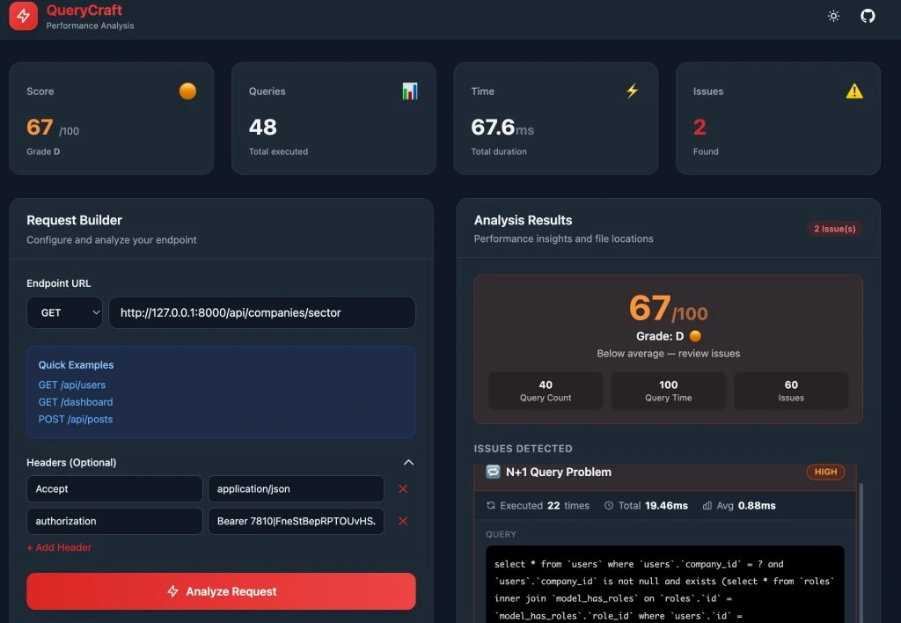Viewport: 901px width, 623px height.
Task: Click the Endpoint URL input field
Action: click(x=261, y=312)
